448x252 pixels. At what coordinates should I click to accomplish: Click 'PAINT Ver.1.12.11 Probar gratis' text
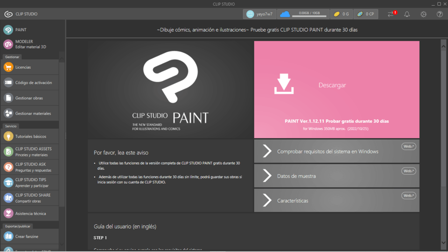click(x=336, y=121)
